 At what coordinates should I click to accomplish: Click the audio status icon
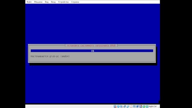point(121,106)
